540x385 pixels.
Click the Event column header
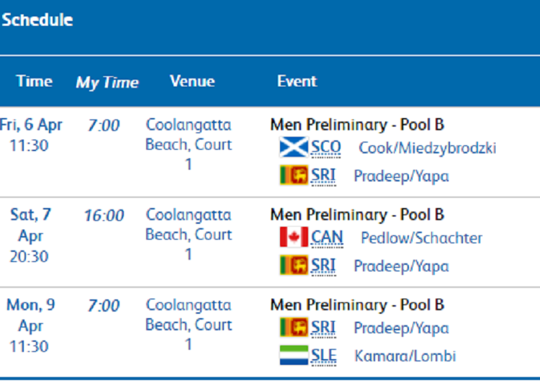point(297,81)
